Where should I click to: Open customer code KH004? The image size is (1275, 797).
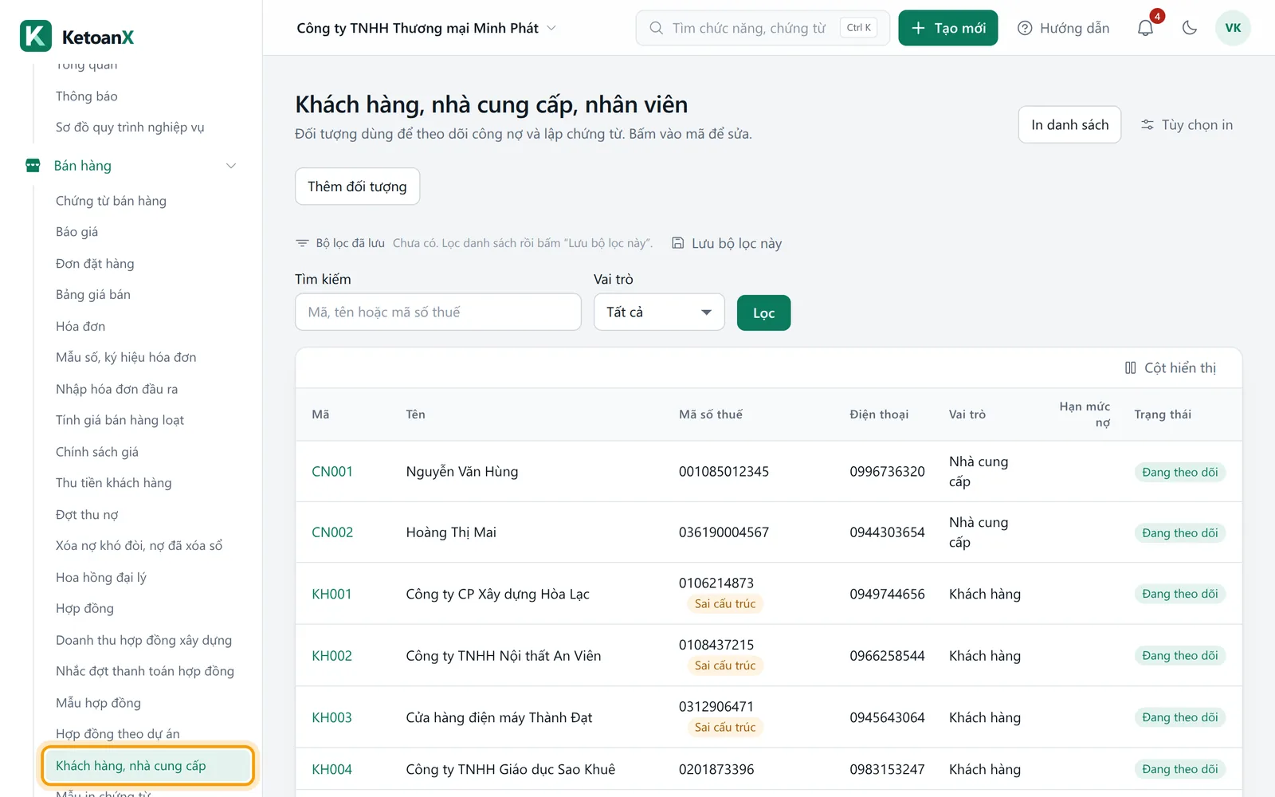pos(331,769)
